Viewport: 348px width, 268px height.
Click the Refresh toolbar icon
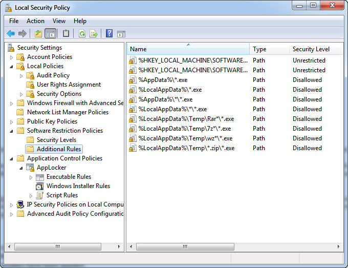point(82,34)
